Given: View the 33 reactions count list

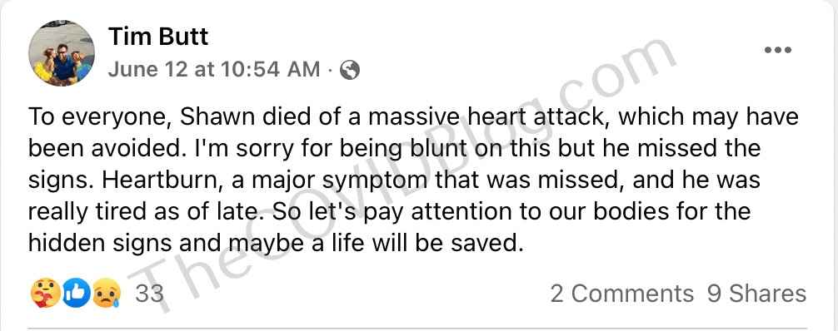Looking at the screenshot, I should tap(149, 294).
